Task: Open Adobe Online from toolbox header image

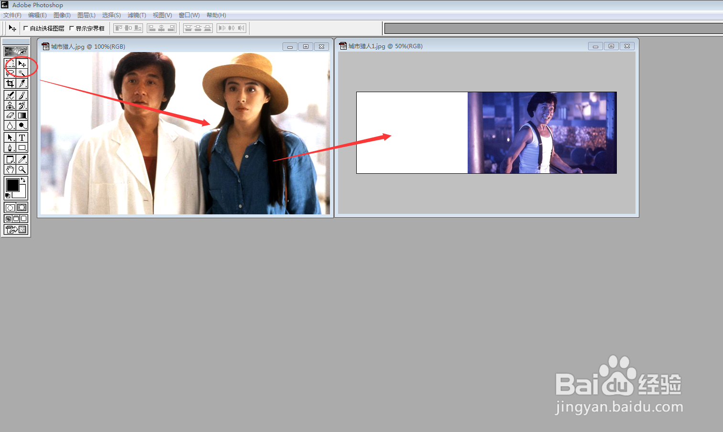Action: [16, 52]
